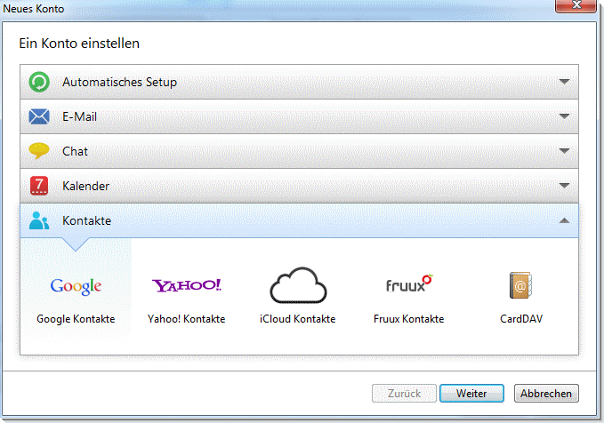Click the Kontakte label
The image size is (604, 423).
tap(86, 220)
